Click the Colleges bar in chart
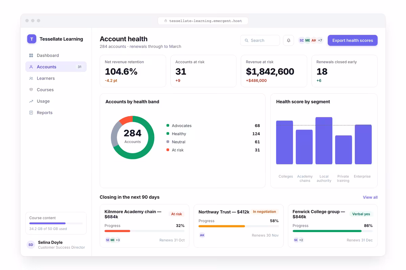The height and width of the screenshot is (270, 406). (285, 142)
